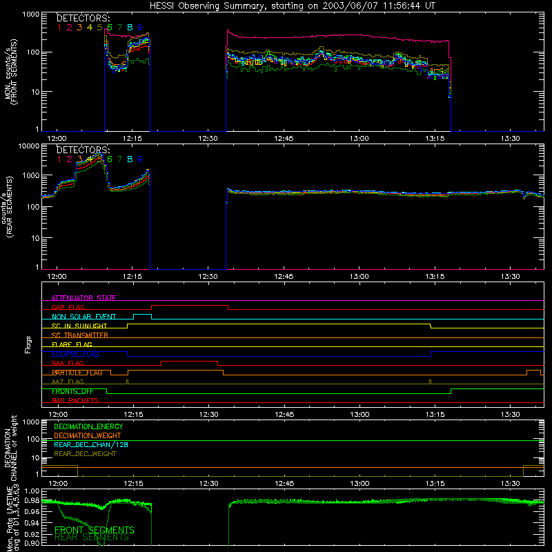Select cyan detector 8 in rear segments legend
The width and height of the screenshot is (552, 552).
[130, 159]
